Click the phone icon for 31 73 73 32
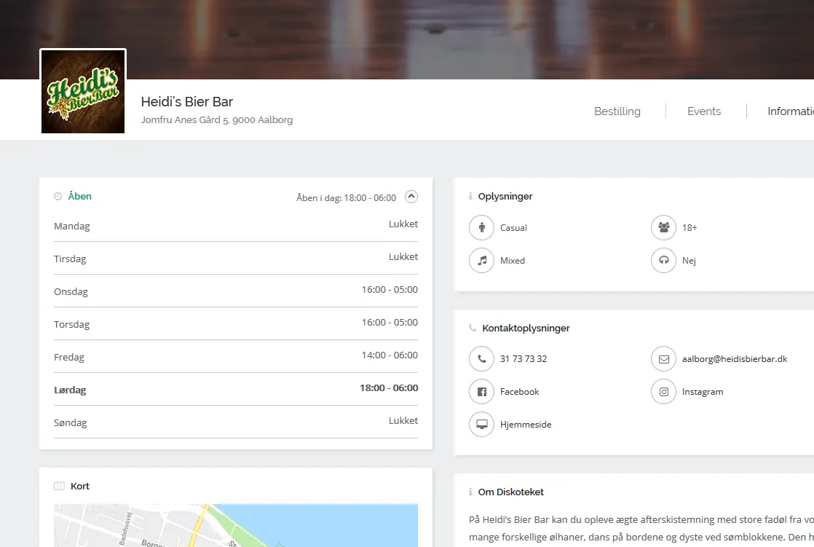Screen dimensions: 814x547 click(x=482, y=359)
